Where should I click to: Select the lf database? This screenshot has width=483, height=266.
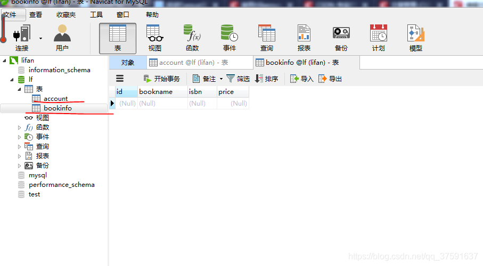[x=30, y=79]
